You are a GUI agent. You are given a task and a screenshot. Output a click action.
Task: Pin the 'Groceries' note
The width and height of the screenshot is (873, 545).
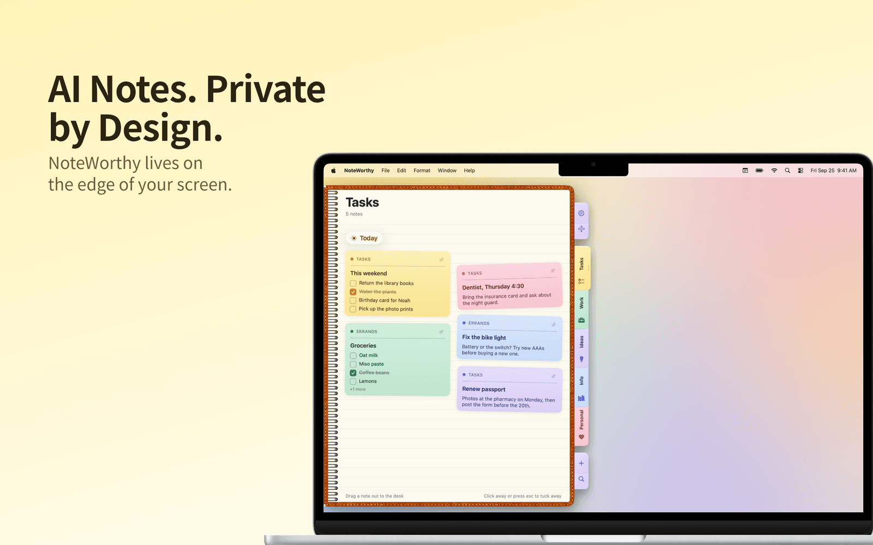pyautogui.click(x=441, y=332)
